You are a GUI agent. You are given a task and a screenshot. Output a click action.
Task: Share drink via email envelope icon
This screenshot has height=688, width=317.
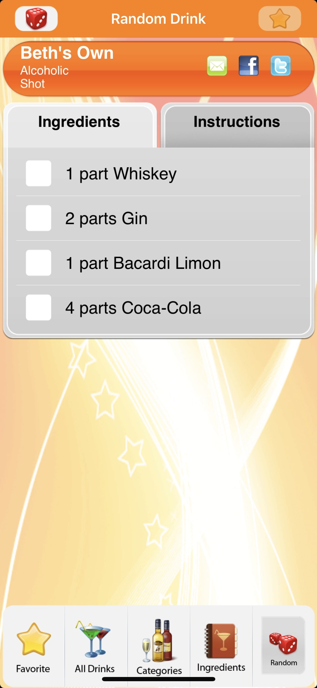pyautogui.click(x=217, y=66)
